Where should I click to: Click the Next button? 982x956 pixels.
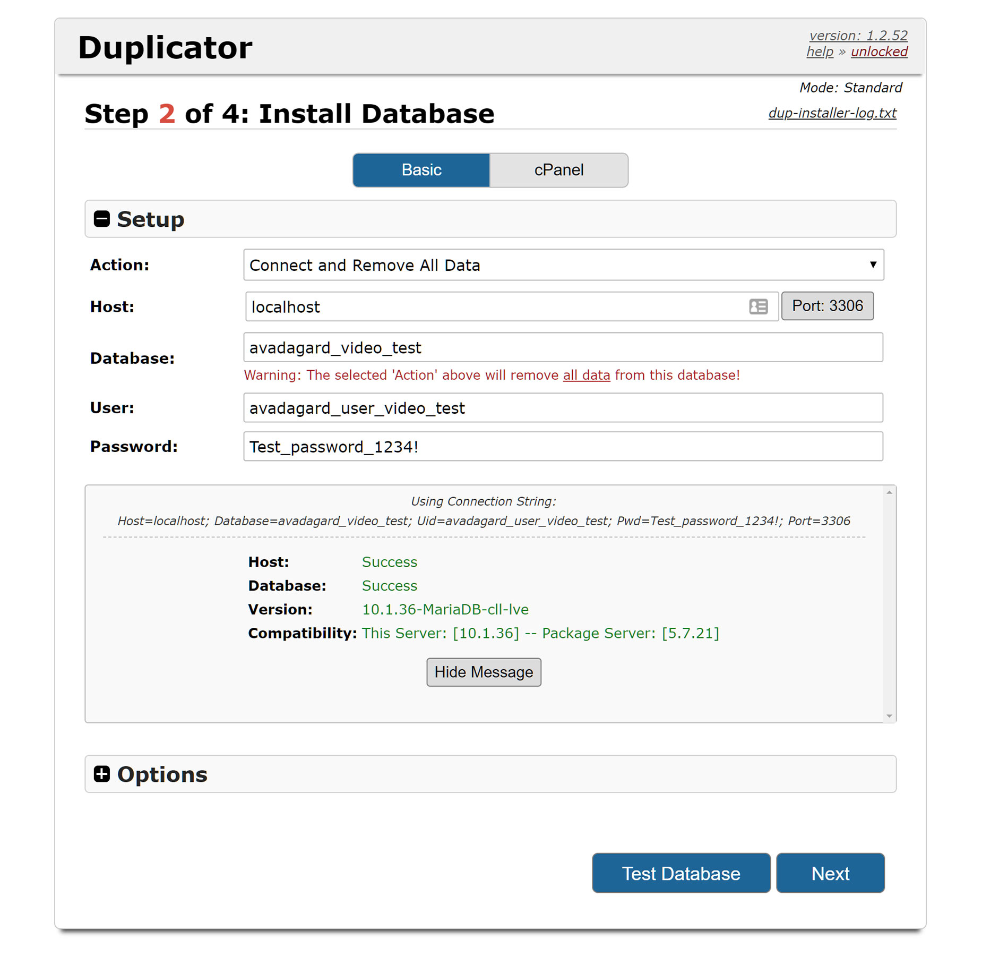830,873
